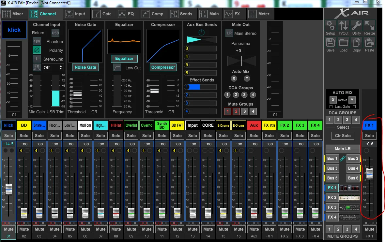385x242 pixels.
Task: Enable 48V Phantom power
Action: (37, 41)
